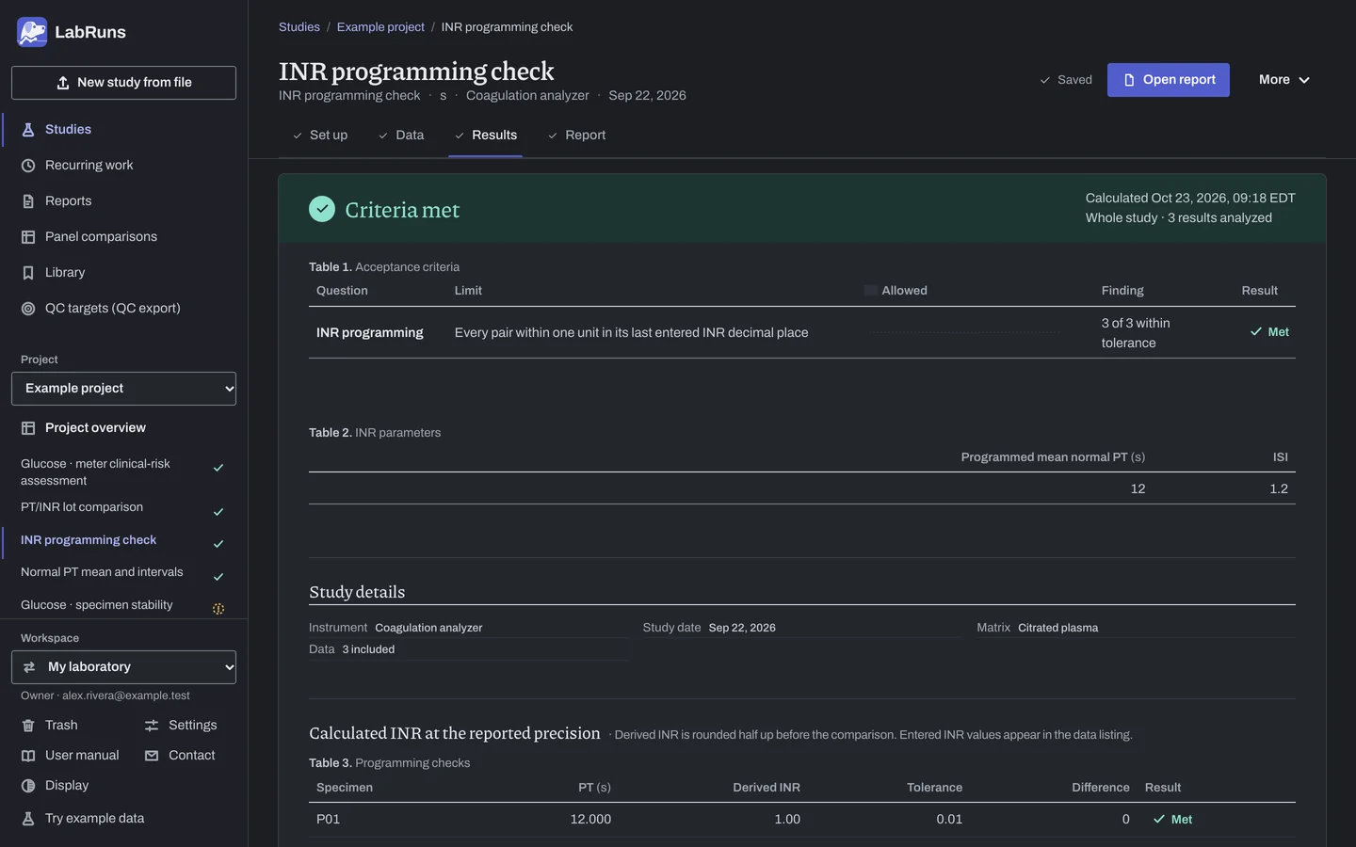Click the Recurring work clock icon

tap(28, 166)
